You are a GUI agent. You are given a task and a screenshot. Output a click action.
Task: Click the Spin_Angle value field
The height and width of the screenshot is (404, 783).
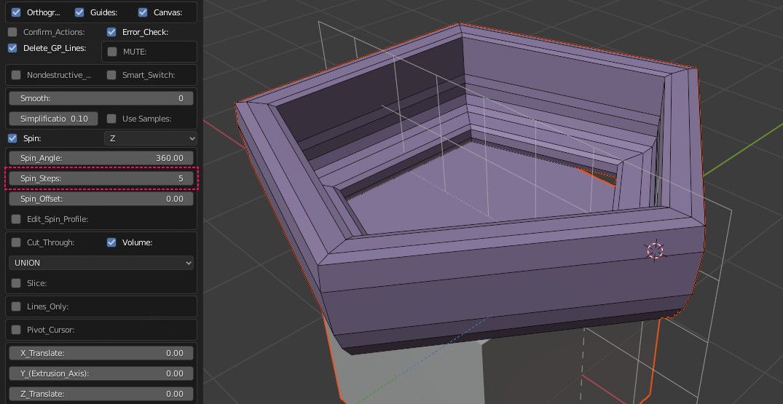click(101, 158)
